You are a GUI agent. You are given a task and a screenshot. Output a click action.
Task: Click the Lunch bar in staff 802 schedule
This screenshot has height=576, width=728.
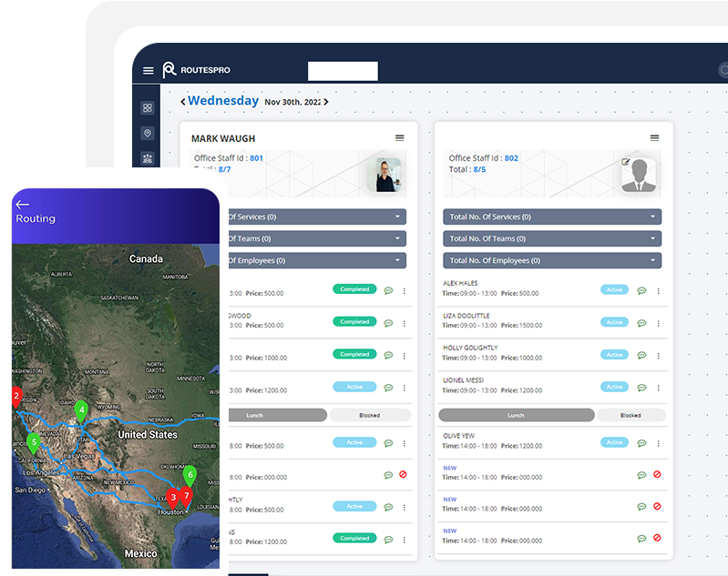(517, 415)
